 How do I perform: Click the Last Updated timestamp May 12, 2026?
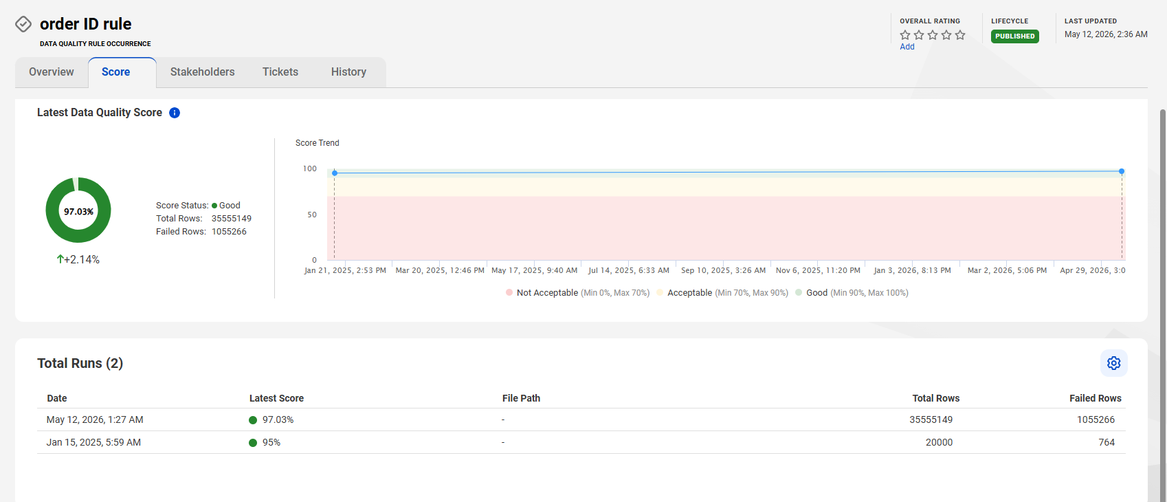pos(1106,34)
